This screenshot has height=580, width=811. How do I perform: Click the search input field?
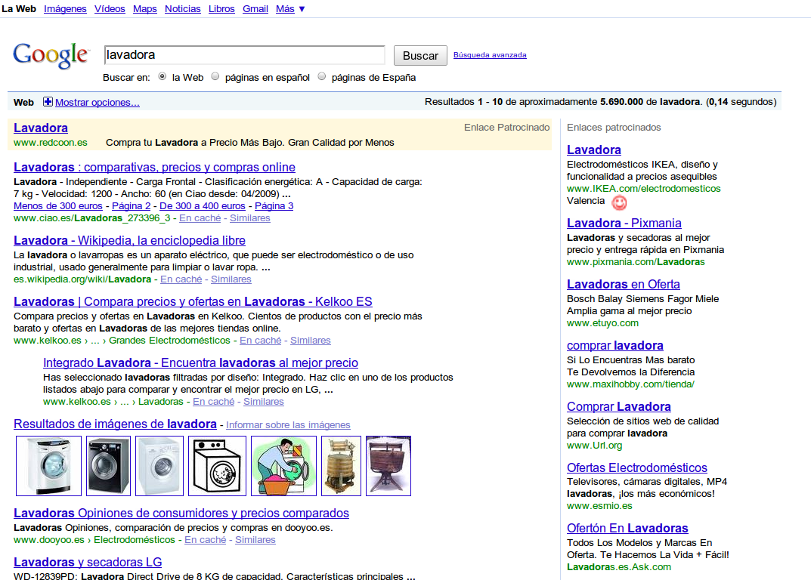244,55
